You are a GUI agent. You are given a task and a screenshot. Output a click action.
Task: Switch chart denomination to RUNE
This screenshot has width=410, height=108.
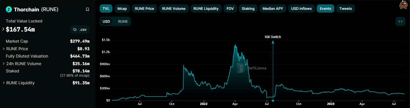[x=123, y=21]
